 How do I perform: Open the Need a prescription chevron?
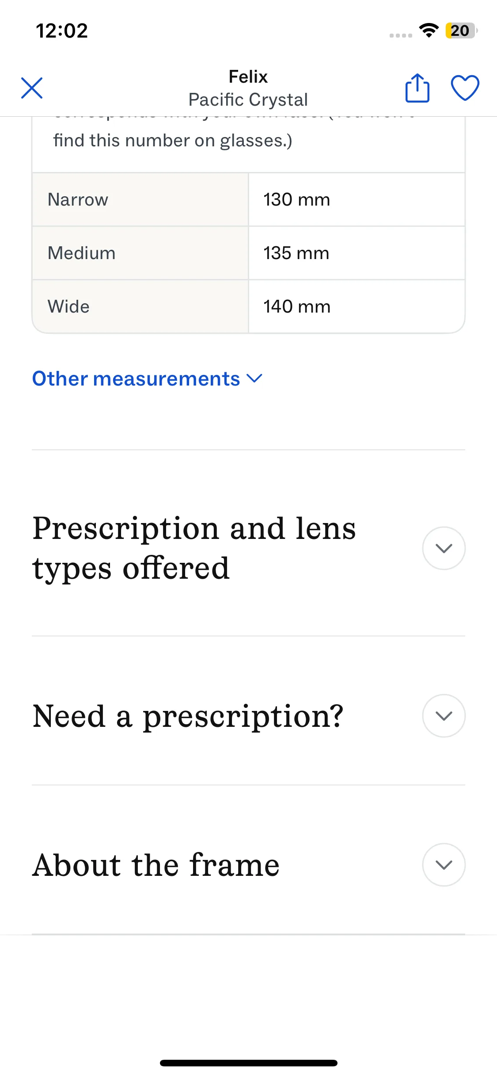[x=444, y=716]
